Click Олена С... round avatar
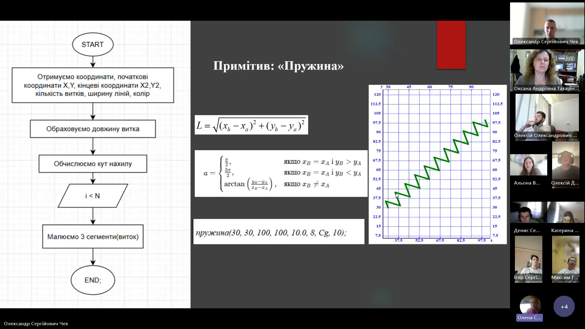585x329 pixels. (530, 306)
